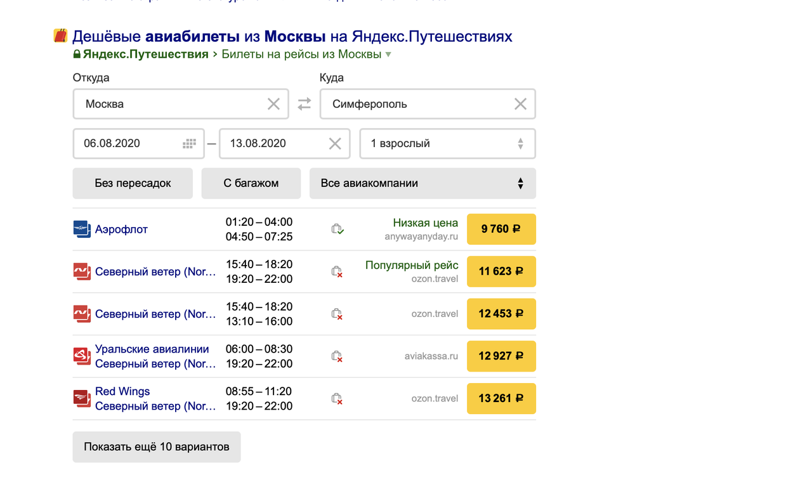
Task: Open Северный ветер link in 11 623 ₽ row
Action: (155, 272)
